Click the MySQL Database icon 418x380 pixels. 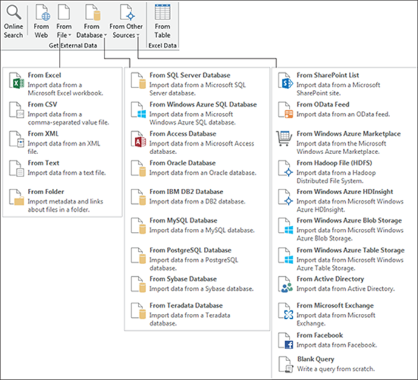click(138, 226)
